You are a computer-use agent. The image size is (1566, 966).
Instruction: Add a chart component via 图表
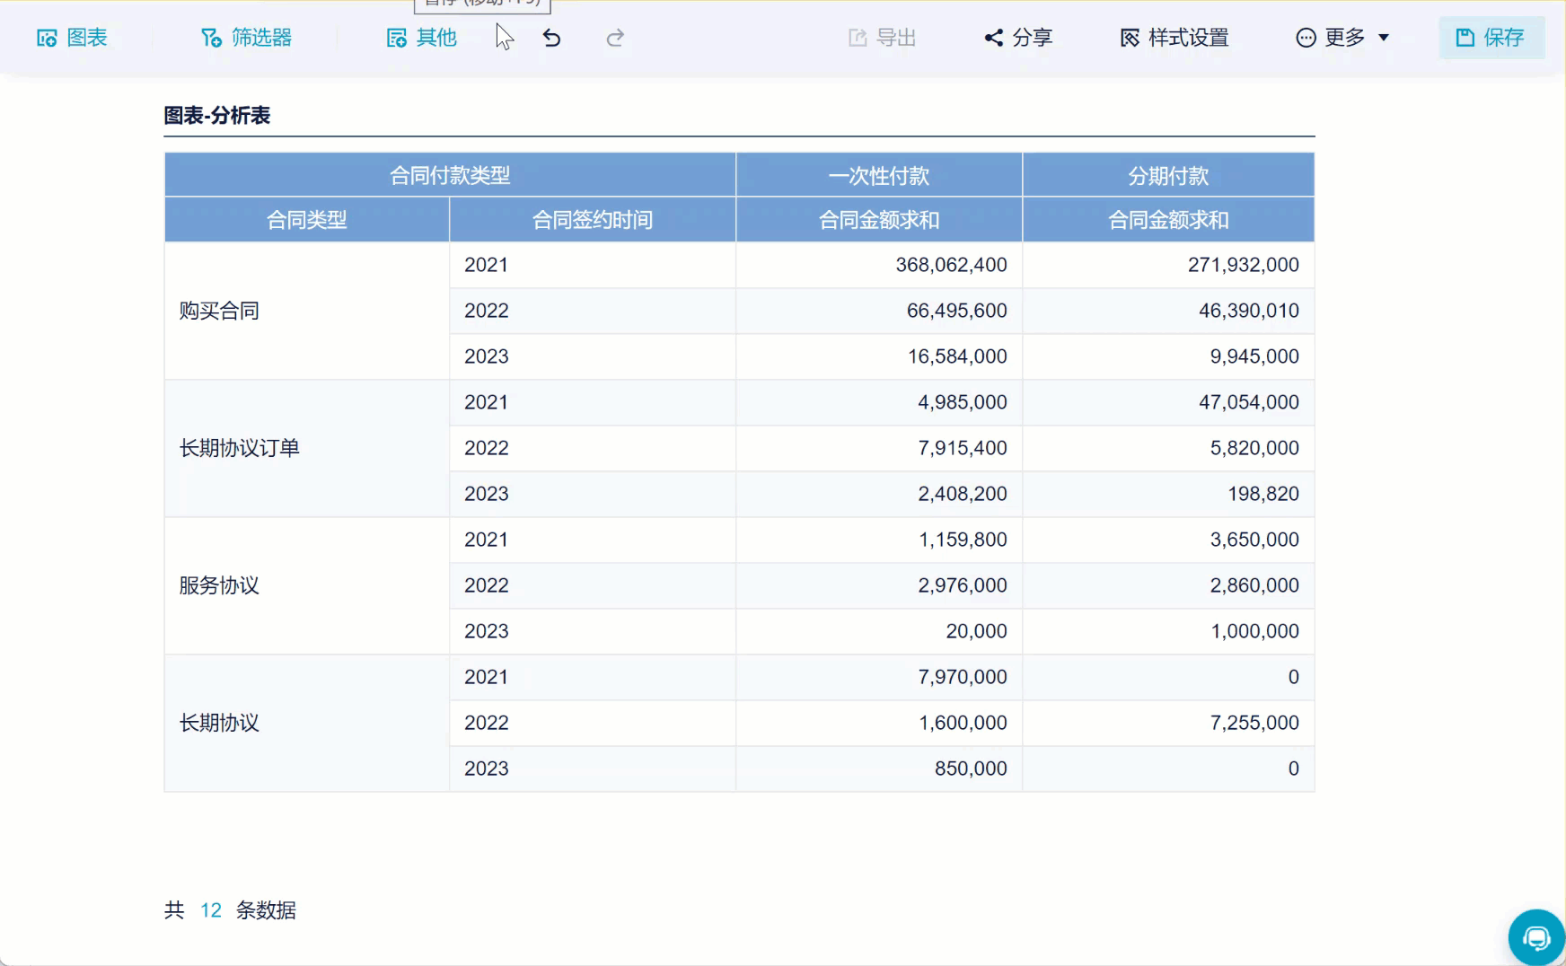click(72, 38)
